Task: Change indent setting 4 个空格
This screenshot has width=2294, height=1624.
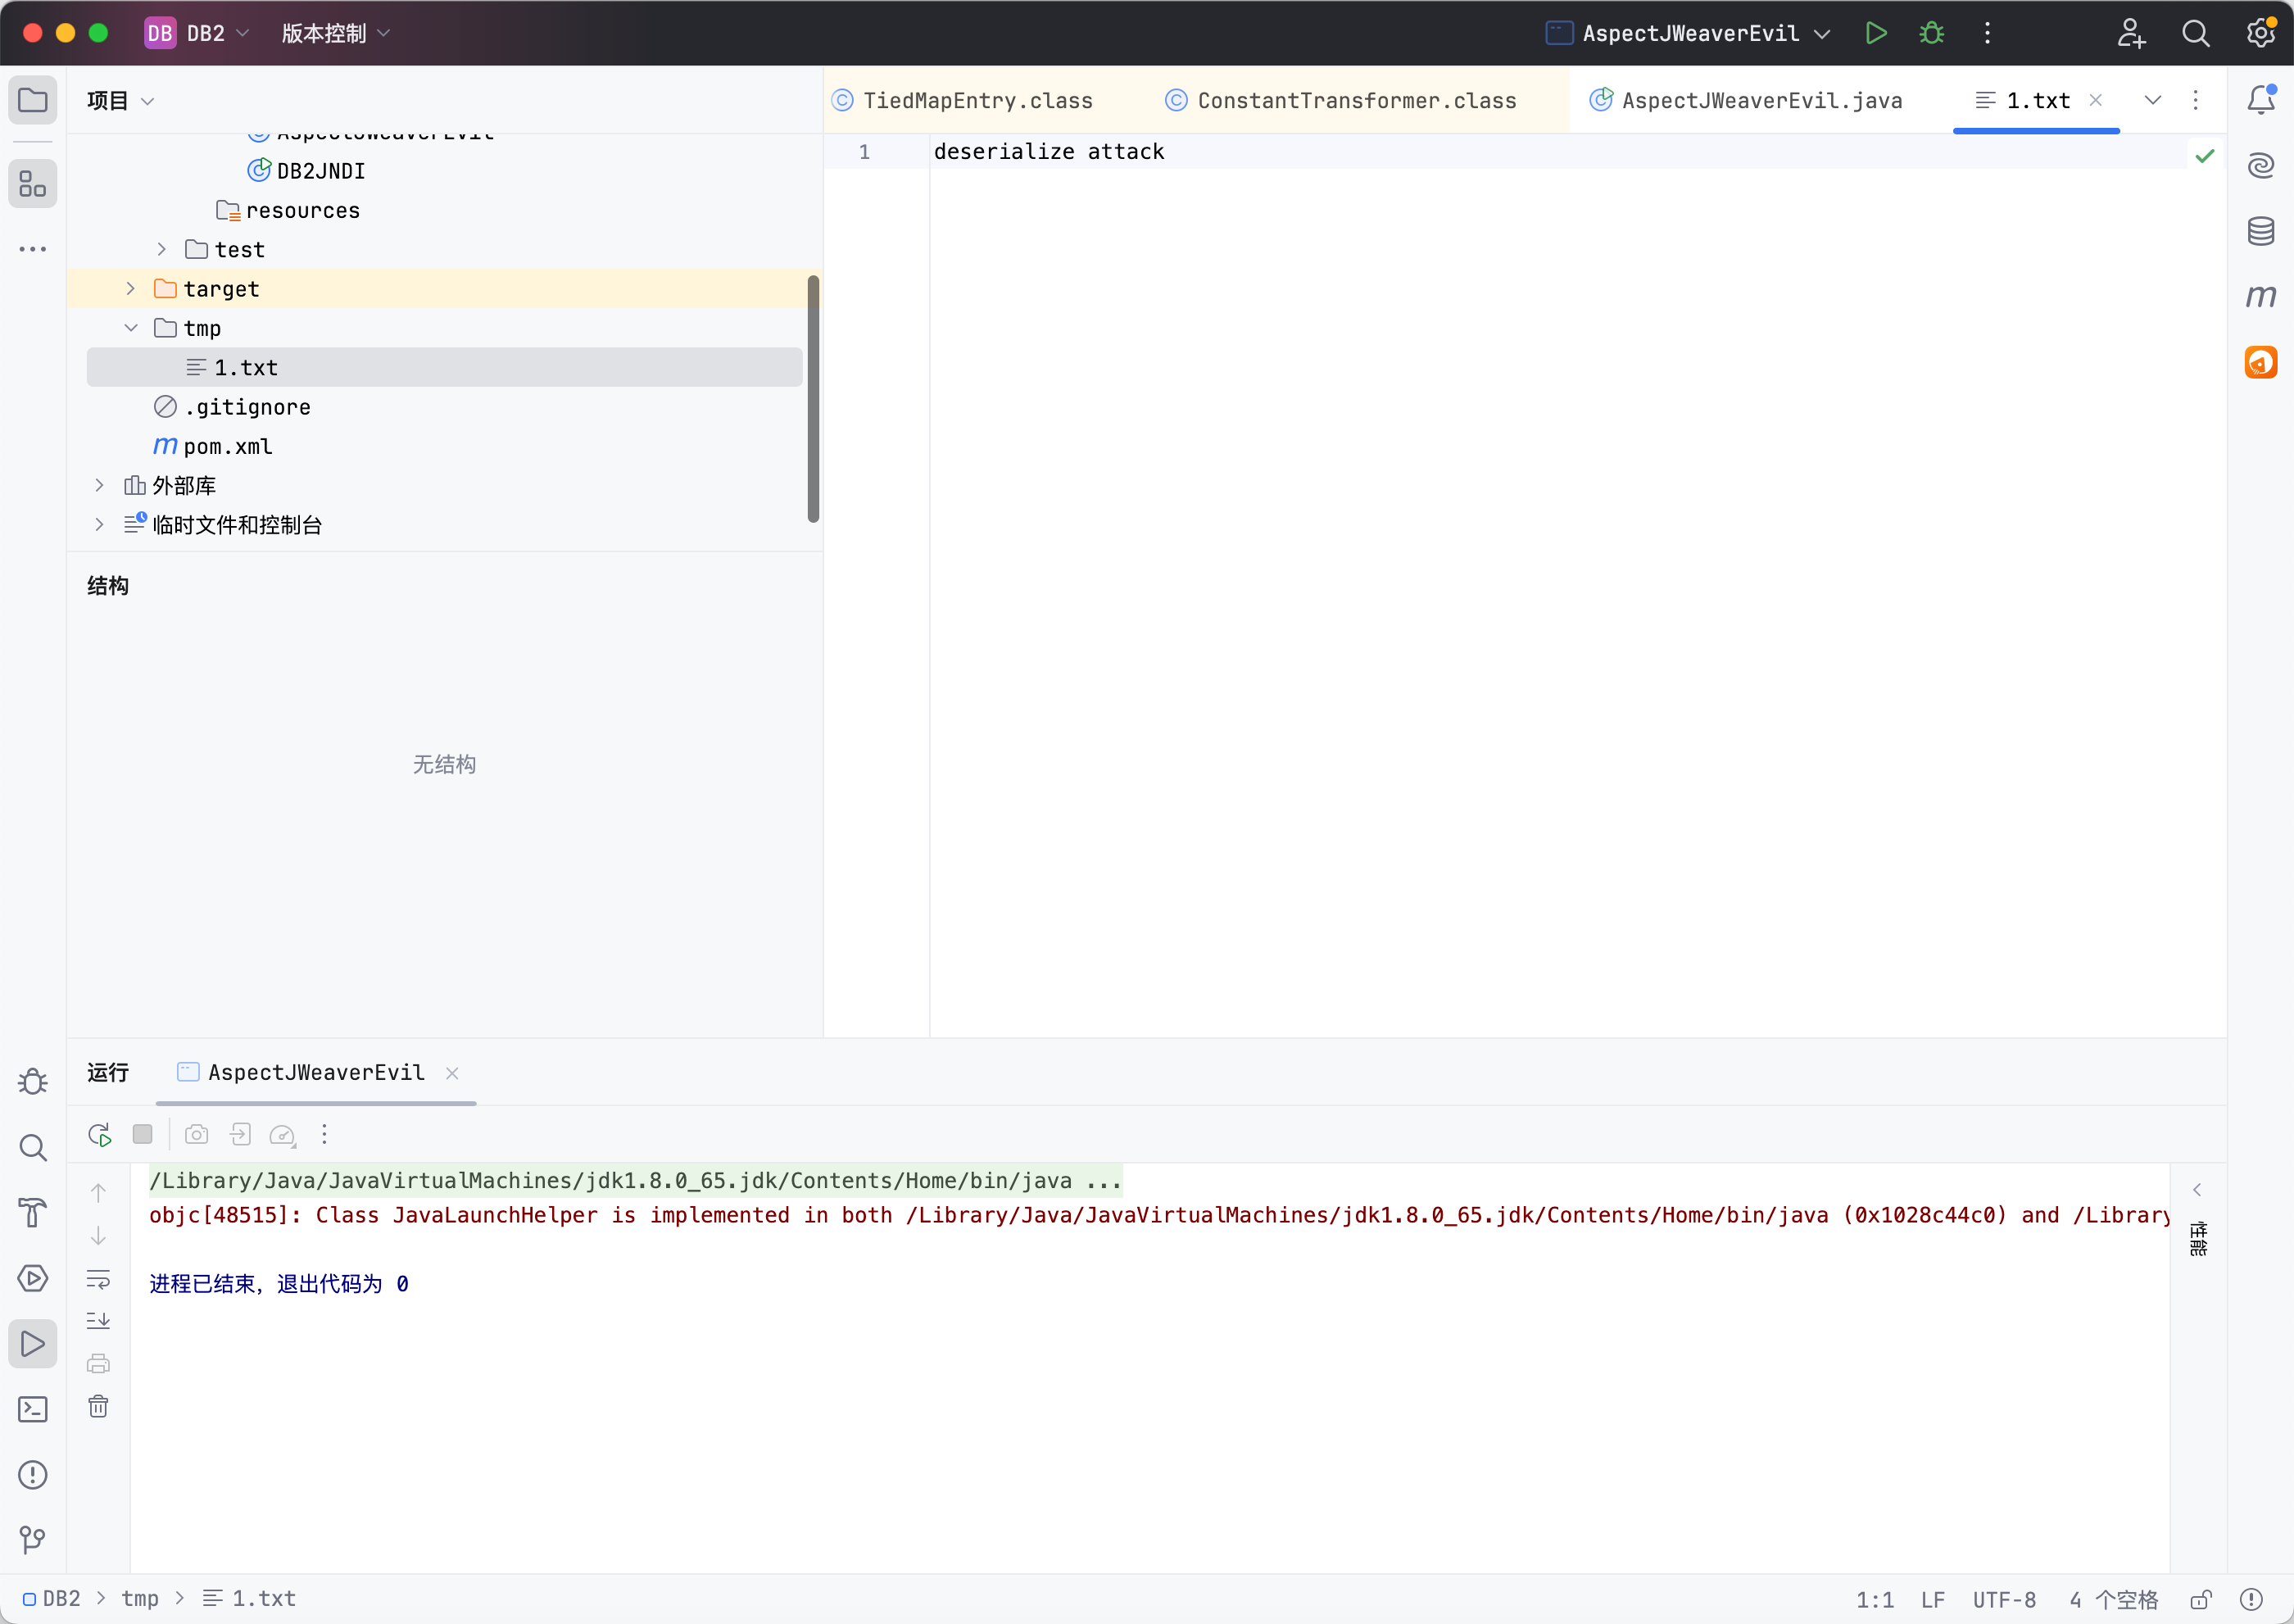Action: pyautogui.click(x=2113, y=1599)
